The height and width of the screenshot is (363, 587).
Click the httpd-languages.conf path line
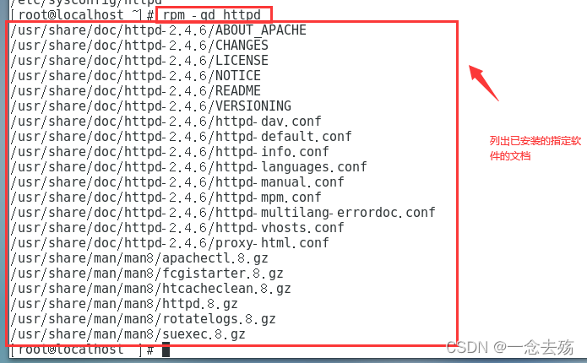pos(188,167)
